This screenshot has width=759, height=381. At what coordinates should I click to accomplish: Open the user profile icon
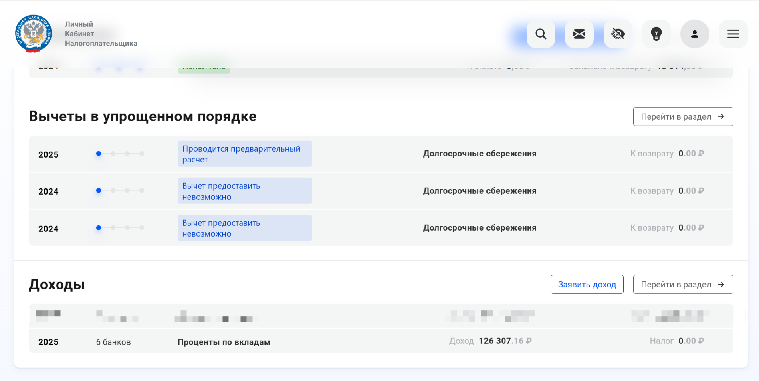tap(694, 34)
